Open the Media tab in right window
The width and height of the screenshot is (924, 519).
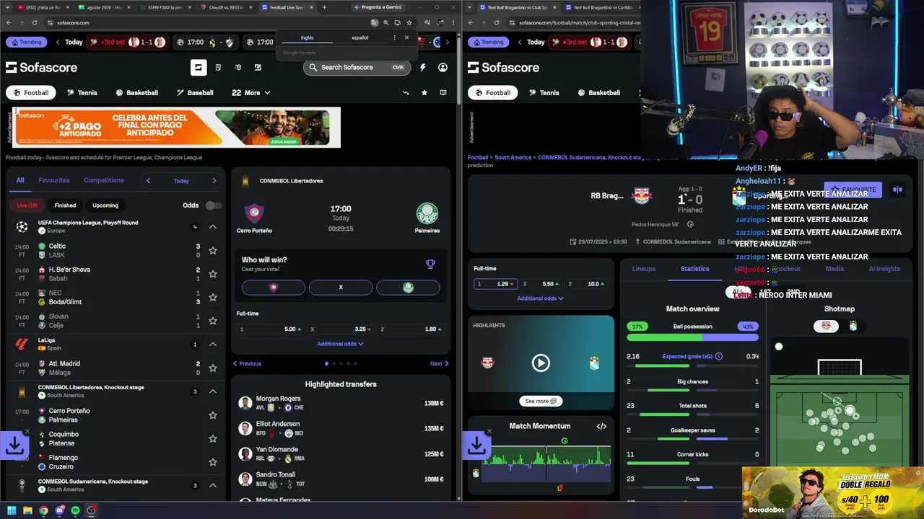click(834, 269)
